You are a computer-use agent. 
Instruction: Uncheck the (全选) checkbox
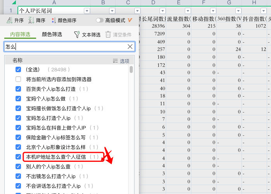click(18, 69)
